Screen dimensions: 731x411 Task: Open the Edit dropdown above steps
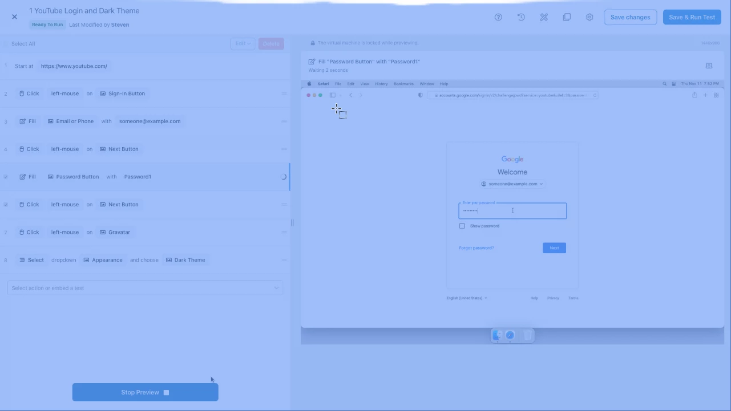243,44
